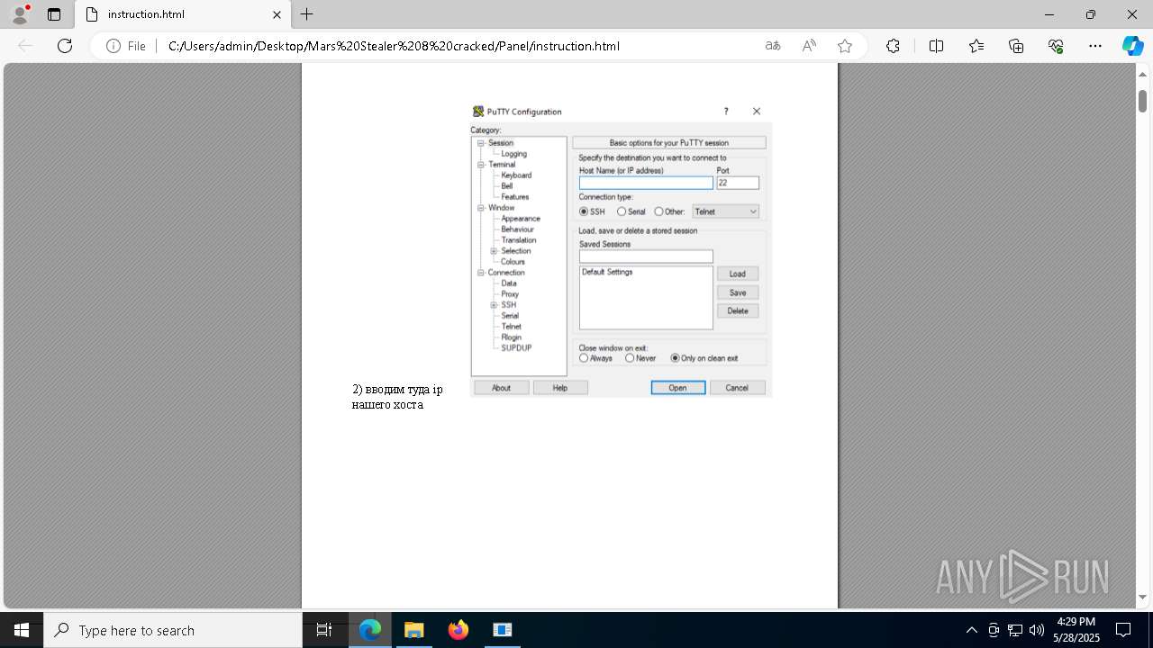The height and width of the screenshot is (648, 1153).
Task: Click the Save session button
Action: click(x=738, y=292)
